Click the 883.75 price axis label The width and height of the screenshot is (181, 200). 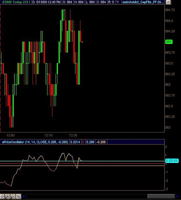tap(169, 52)
